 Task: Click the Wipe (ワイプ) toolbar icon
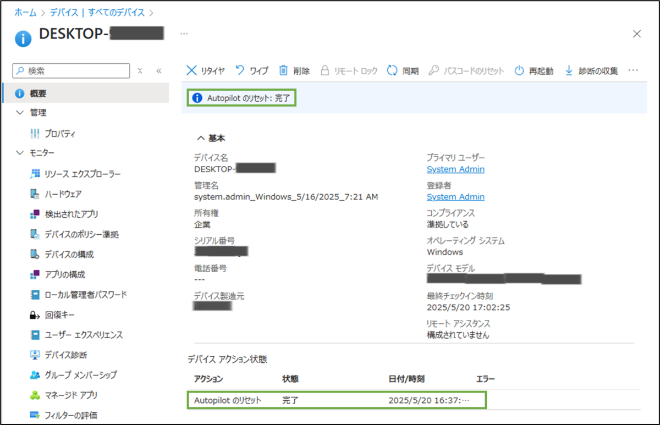pos(239,70)
